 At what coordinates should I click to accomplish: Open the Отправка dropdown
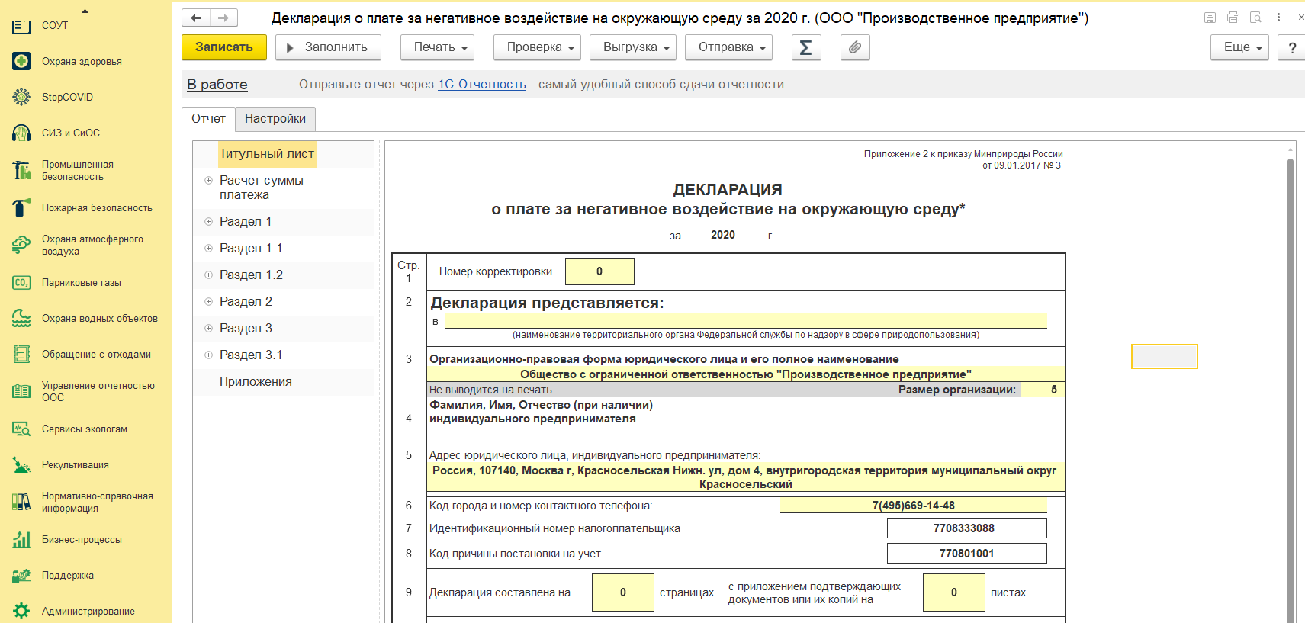[x=728, y=47]
